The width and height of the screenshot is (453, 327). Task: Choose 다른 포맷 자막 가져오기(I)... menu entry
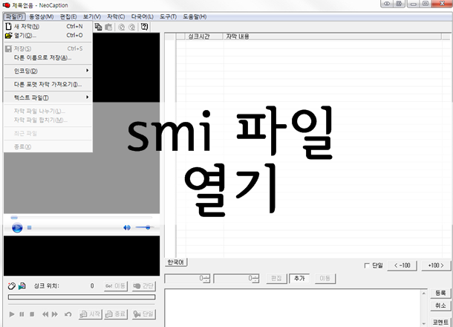[x=48, y=84]
